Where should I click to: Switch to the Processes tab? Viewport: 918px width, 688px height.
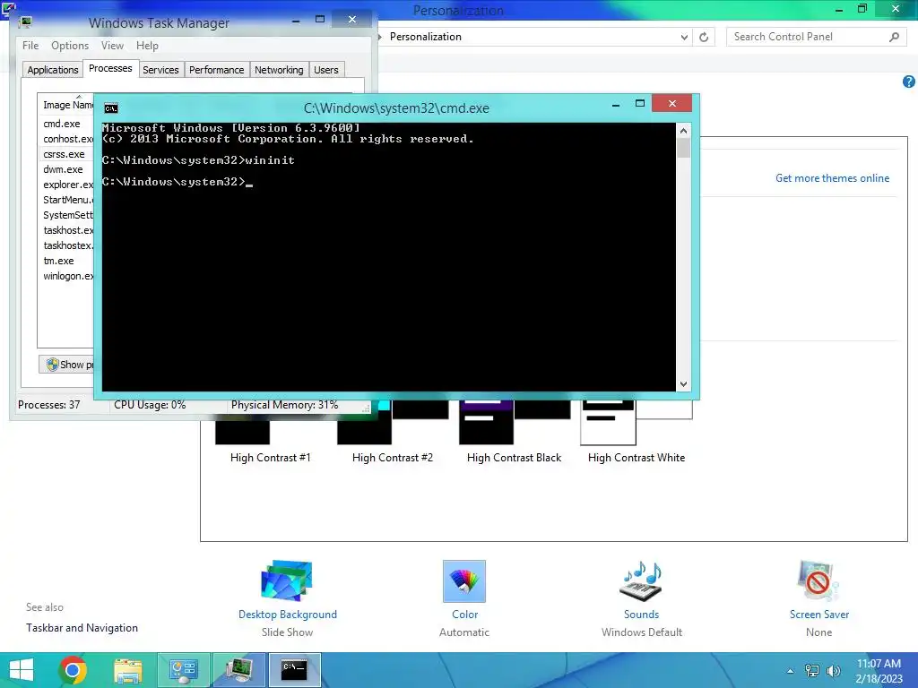coord(110,68)
